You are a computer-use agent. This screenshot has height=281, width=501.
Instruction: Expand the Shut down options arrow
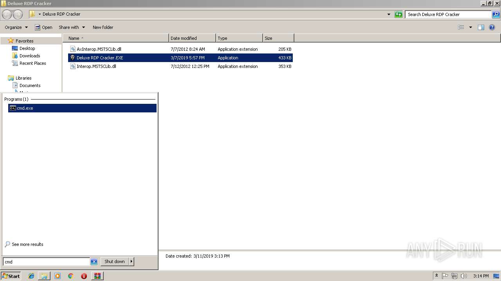point(132,261)
